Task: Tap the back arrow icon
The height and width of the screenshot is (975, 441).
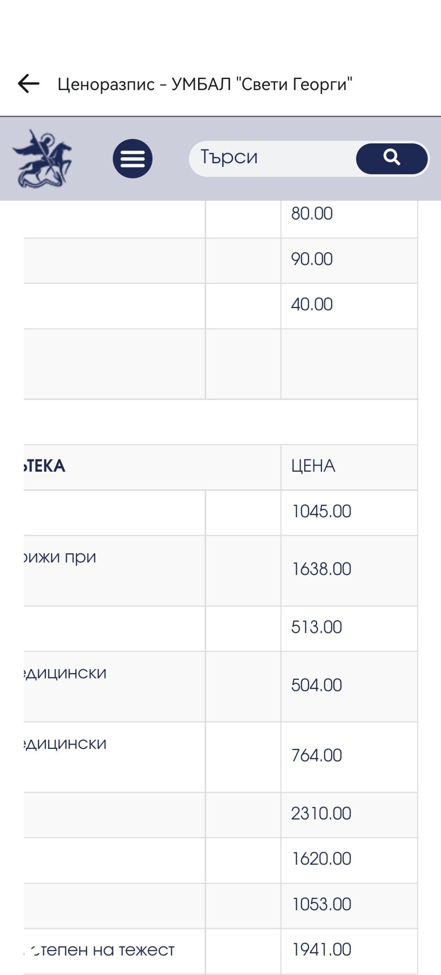Action: click(x=29, y=84)
